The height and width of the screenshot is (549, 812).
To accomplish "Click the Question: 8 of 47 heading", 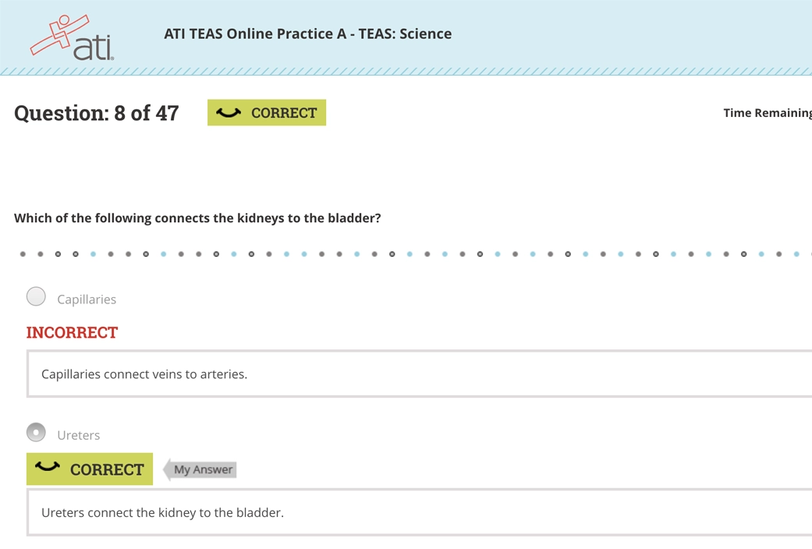I will (x=96, y=112).
